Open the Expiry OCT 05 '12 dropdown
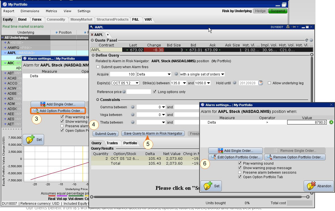The height and width of the screenshot is (211, 335). [x=126, y=83]
